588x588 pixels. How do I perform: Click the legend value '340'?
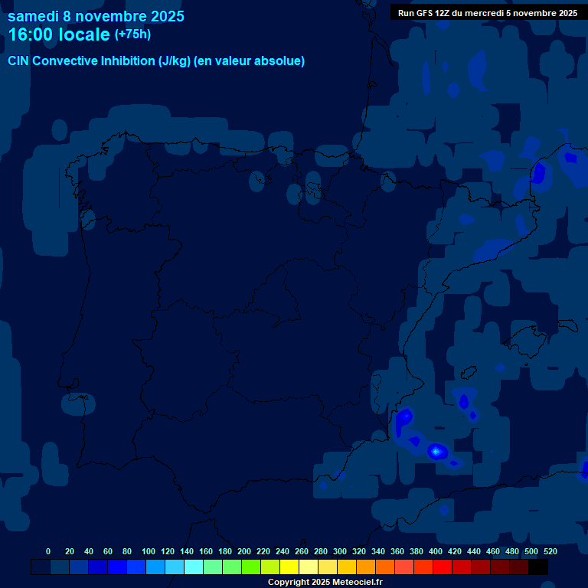[378, 551]
